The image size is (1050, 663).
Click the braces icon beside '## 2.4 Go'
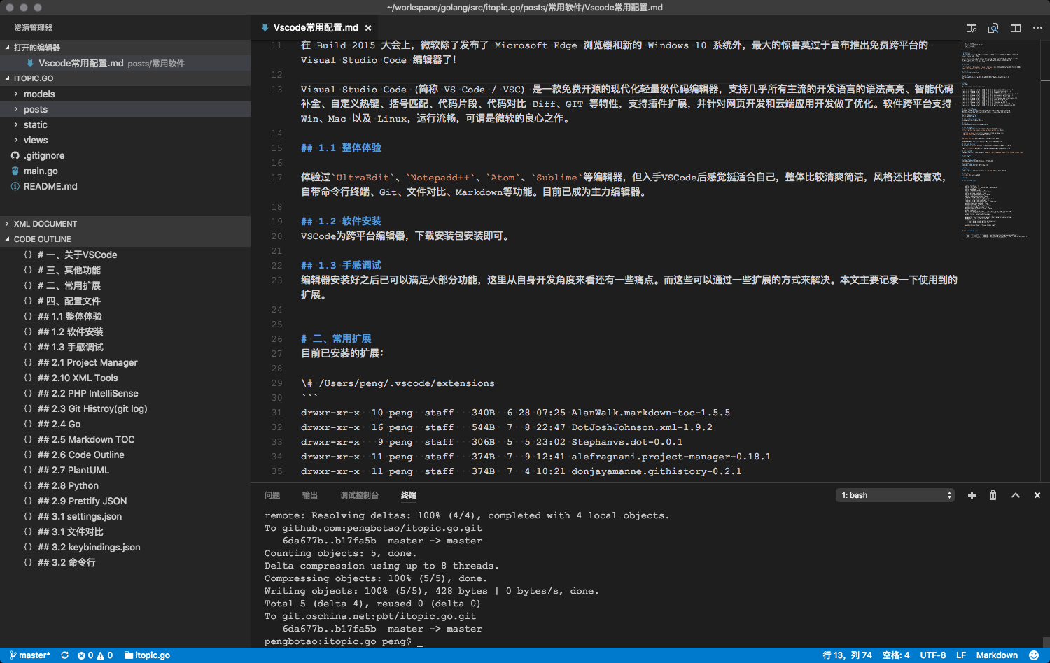click(x=28, y=424)
